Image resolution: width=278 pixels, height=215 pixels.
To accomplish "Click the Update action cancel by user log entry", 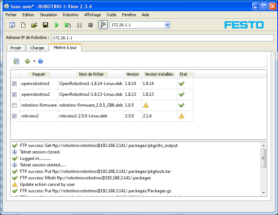I will point(47,184).
